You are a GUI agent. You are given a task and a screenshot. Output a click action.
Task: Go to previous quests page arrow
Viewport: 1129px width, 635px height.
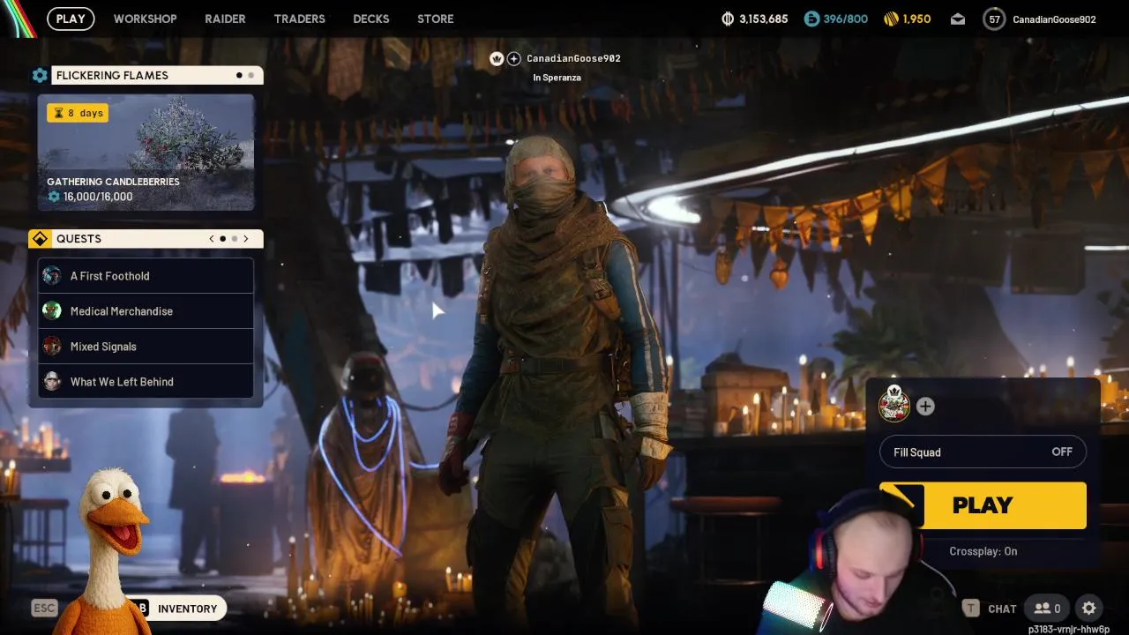point(212,239)
